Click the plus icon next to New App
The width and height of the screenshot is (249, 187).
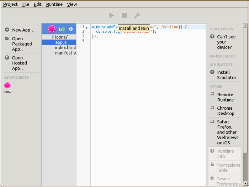coord(7,30)
